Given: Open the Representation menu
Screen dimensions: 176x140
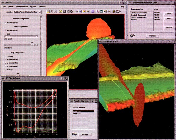Looking at the screenshot, I should click(22, 7).
